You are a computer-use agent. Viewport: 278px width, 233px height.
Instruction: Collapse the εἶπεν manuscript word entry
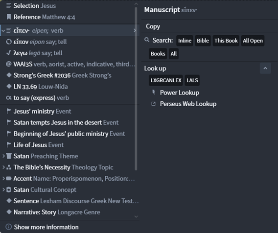click(x=3, y=31)
